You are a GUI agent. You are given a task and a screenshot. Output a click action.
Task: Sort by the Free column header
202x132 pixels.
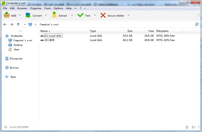pyautogui.click(x=144, y=31)
